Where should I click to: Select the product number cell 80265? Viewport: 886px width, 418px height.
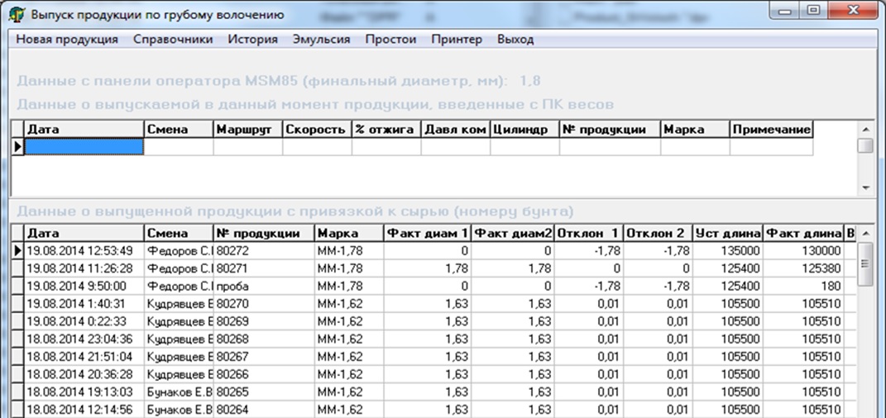[x=264, y=392]
